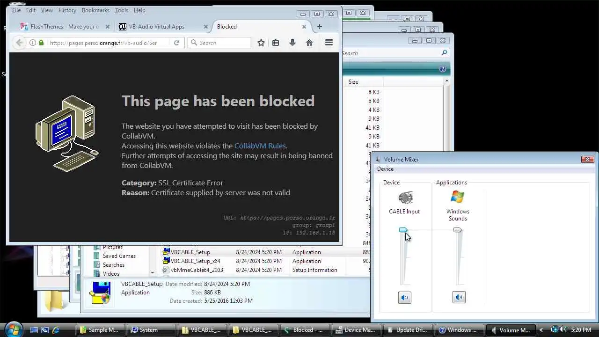Close the Blocked tab
The height and width of the screenshot is (337, 599).
[x=304, y=27]
